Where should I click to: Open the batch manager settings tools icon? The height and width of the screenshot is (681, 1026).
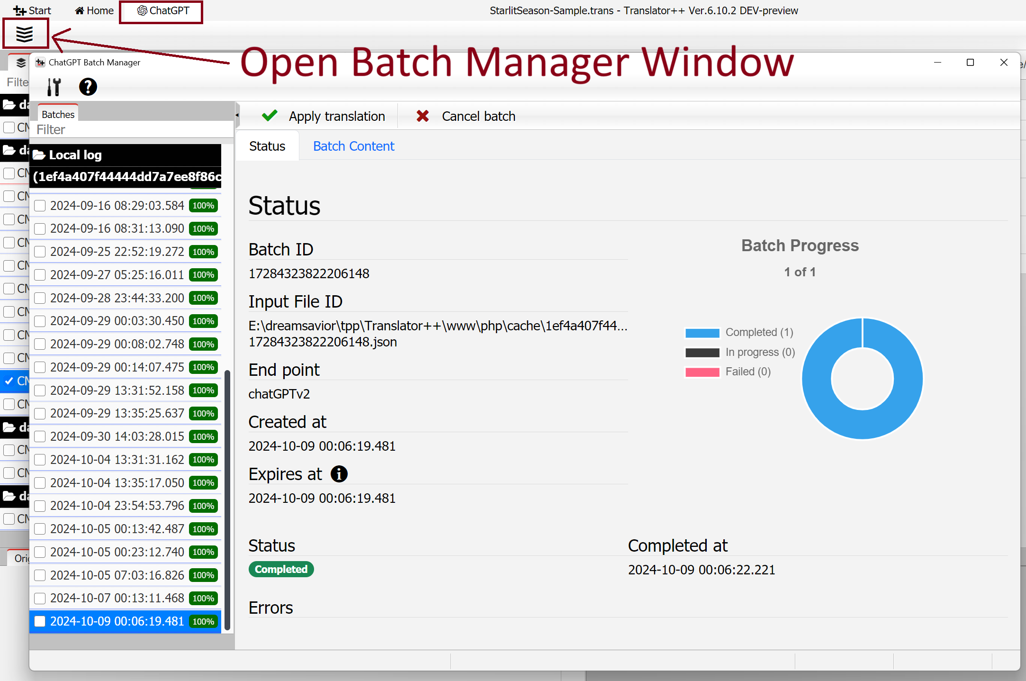click(54, 87)
